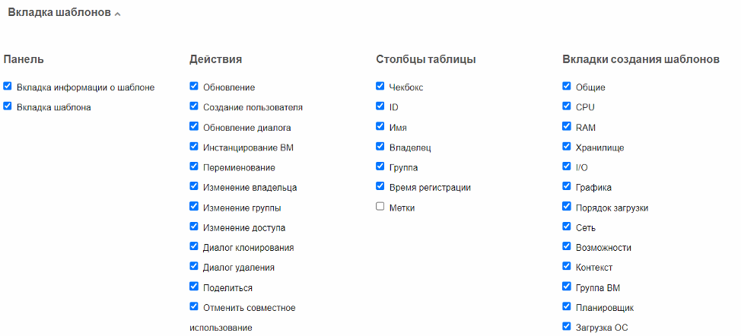
Task: Uncheck Вкладка информации о шаблоне checkbox
Action: (x=7, y=87)
